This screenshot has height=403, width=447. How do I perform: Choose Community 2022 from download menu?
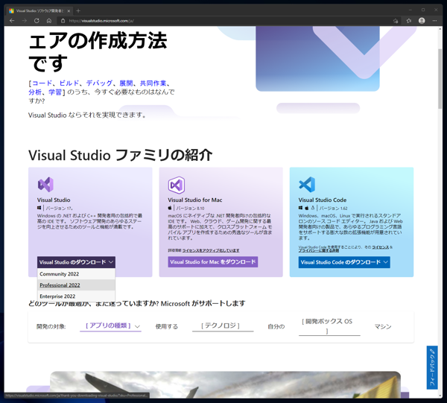click(x=76, y=274)
